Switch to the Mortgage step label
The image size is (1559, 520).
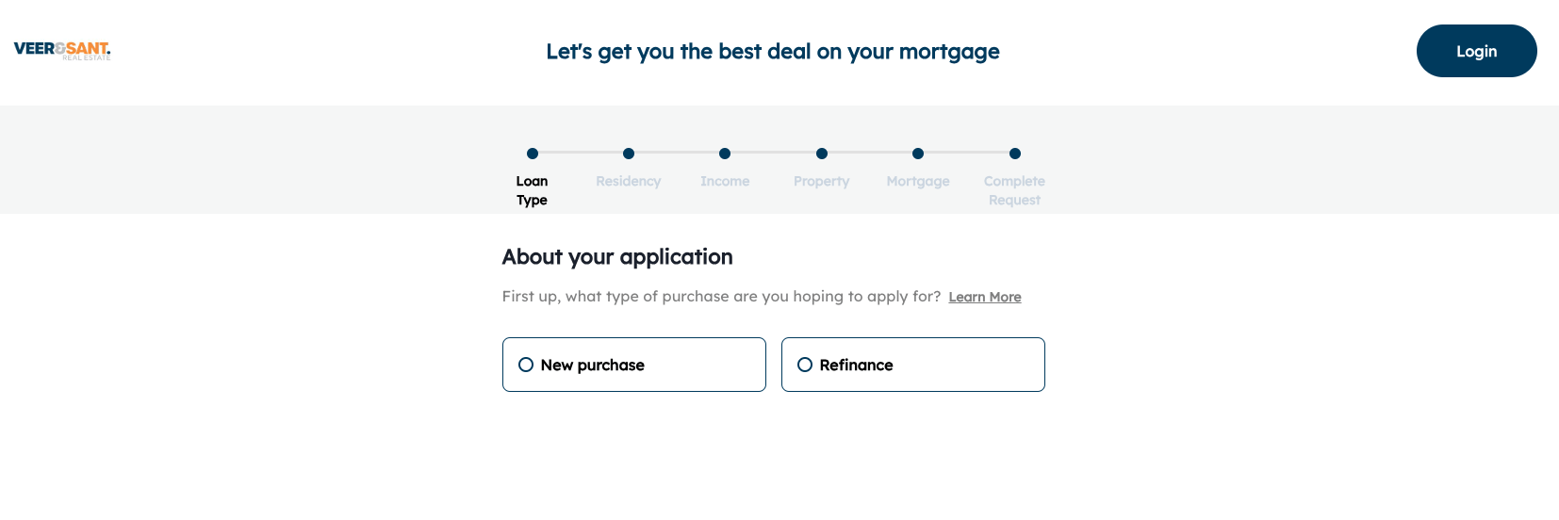[918, 181]
